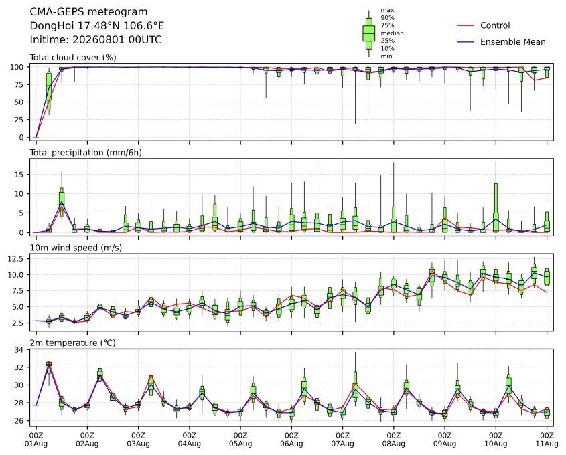Click the "2m temperature (°C)" panel title
Screen dimensions: 566x455
click(72, 343)
